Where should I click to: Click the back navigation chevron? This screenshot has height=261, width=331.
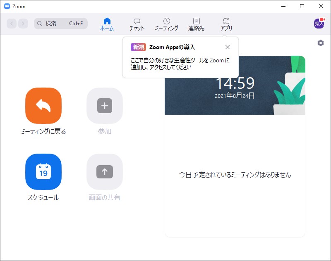[11, 24]
